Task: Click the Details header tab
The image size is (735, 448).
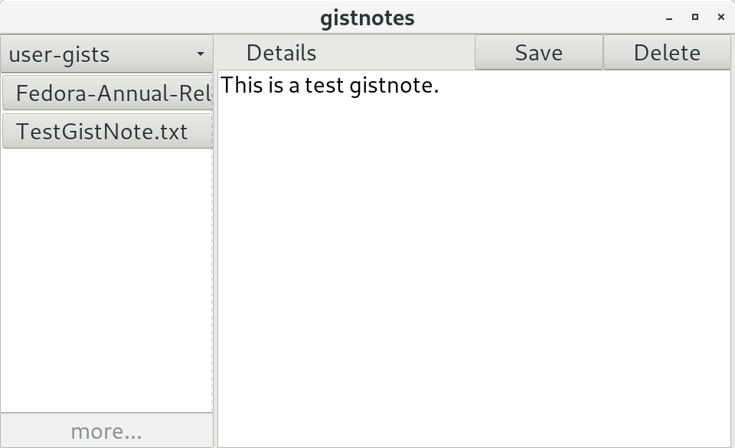Action: pos(282,52)
